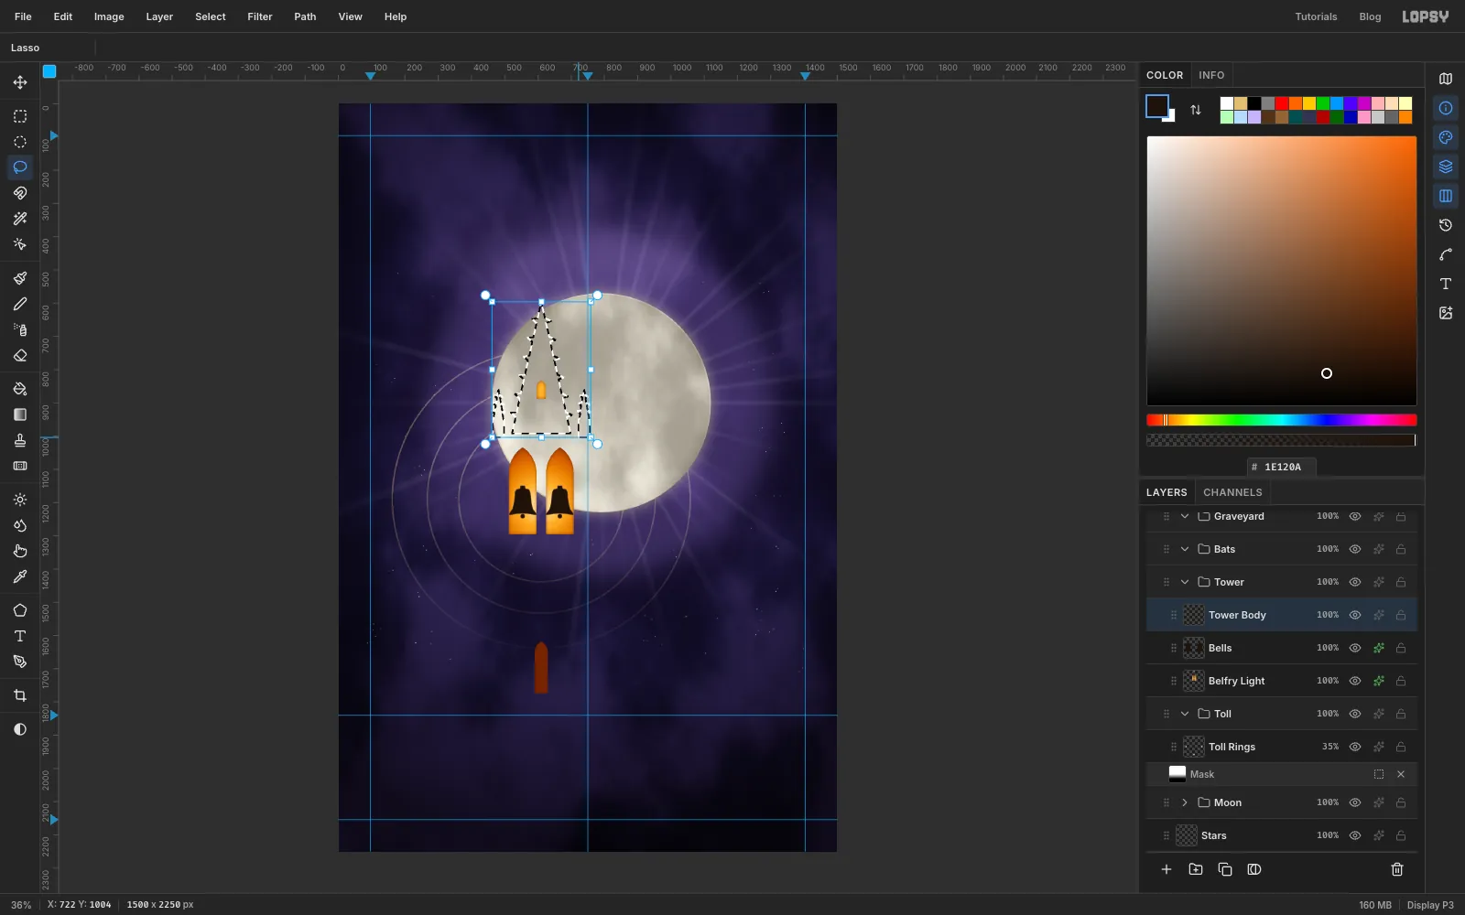The height and width of the screenshot is (915, 1465).
Task: Collapse the Bats layer group
Action: pos(1185,549)
